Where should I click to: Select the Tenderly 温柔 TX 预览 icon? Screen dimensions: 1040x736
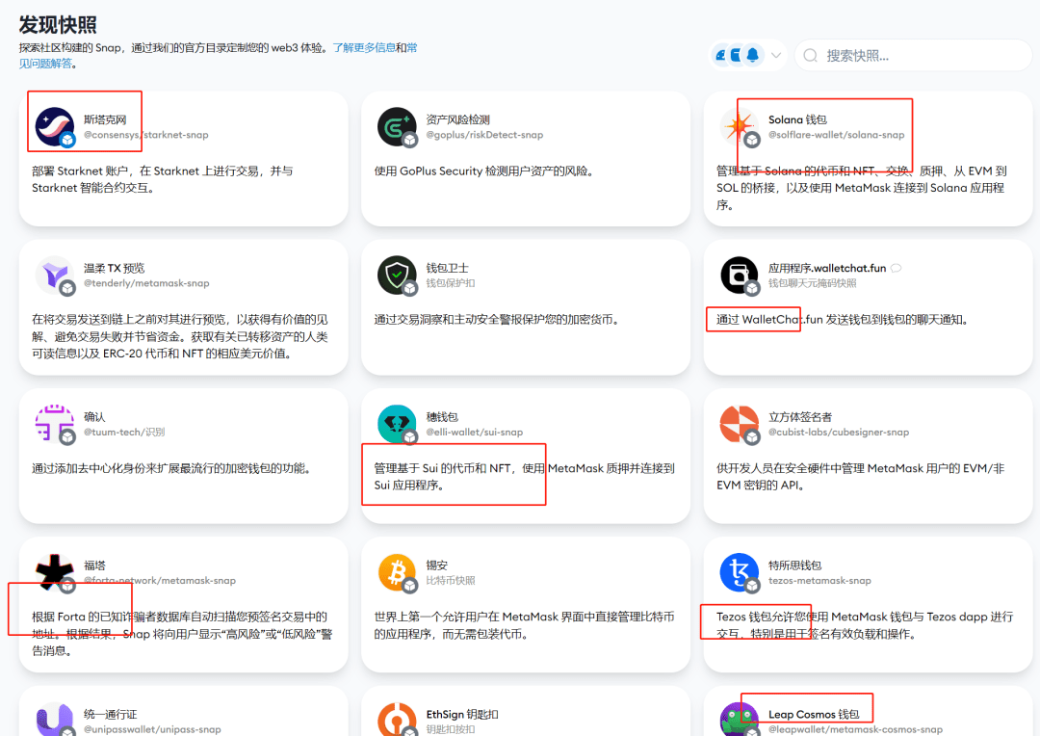click(x=55, y=275)
